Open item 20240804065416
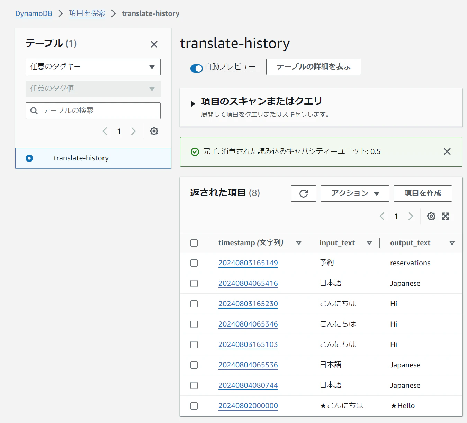This screenshot has width=467, height=423. 248,283
